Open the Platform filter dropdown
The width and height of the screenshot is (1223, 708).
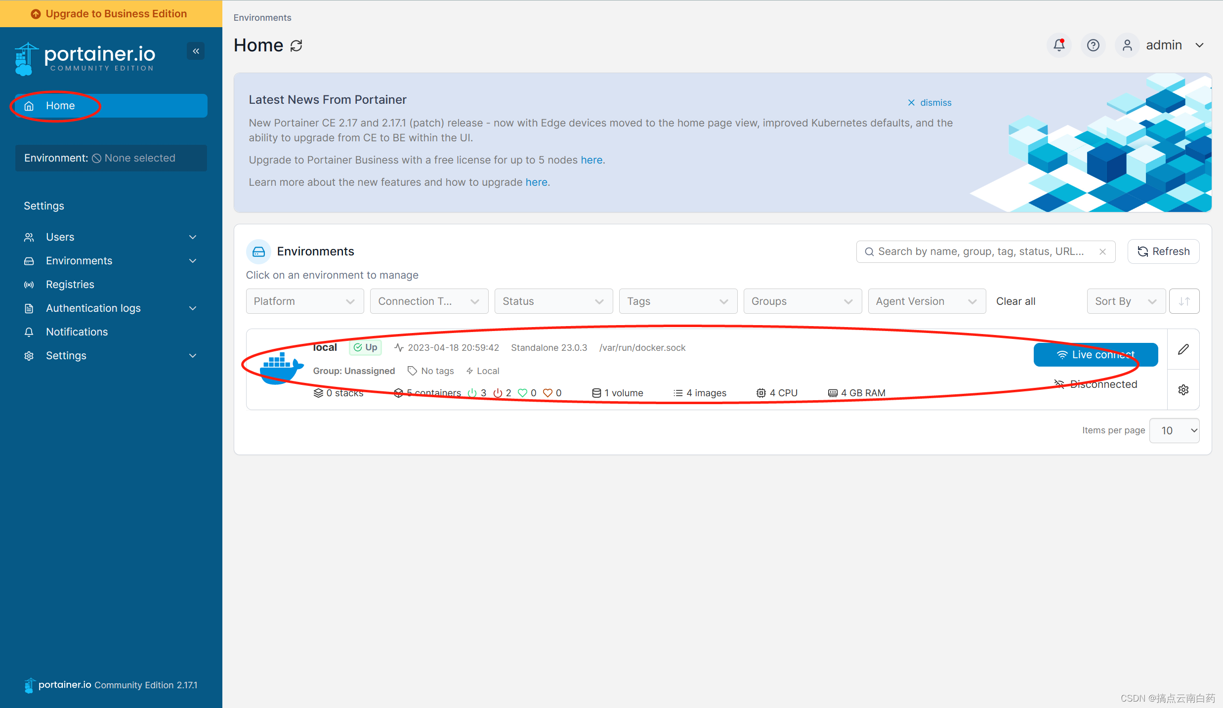pos(305,301)
